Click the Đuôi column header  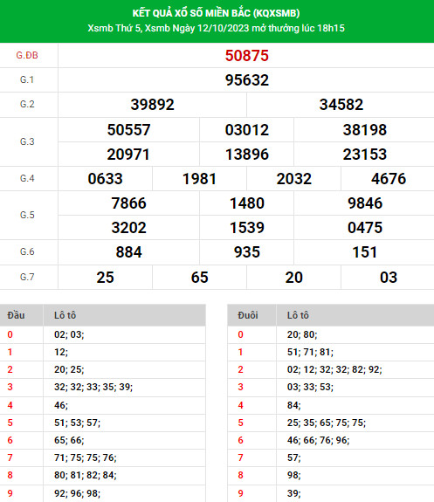click(x=248, y=315)
